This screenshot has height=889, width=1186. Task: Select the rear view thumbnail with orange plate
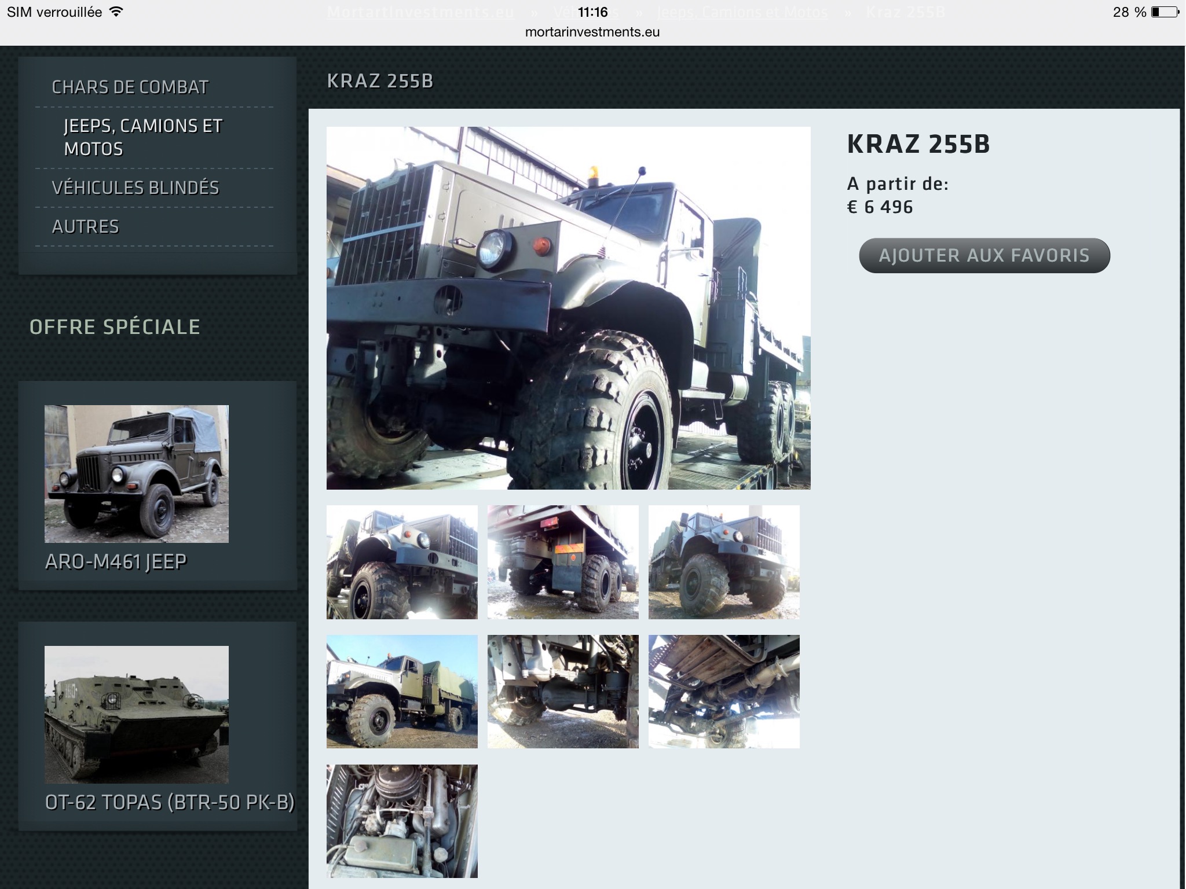[563, 562]
